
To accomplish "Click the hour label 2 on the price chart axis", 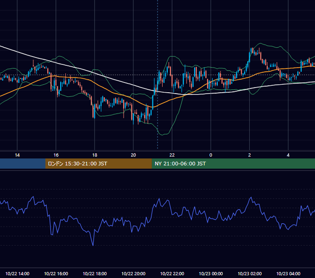I will (250, 155).
